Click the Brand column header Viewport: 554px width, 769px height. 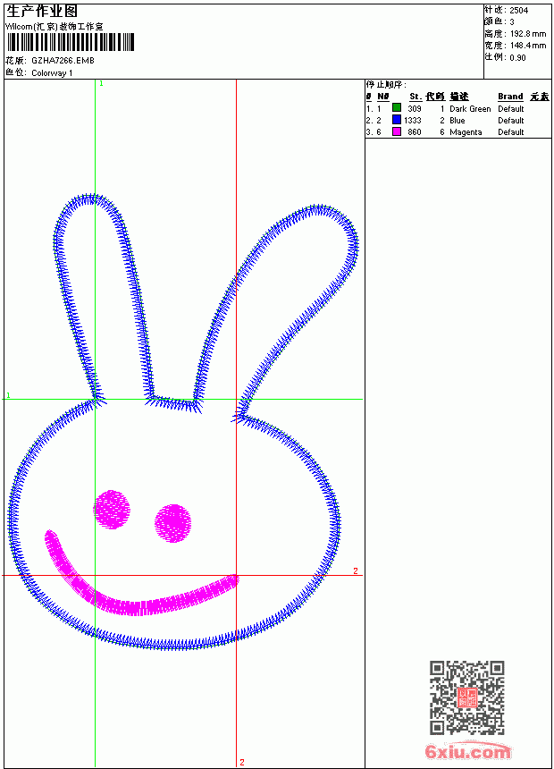[x=510, y=97]
